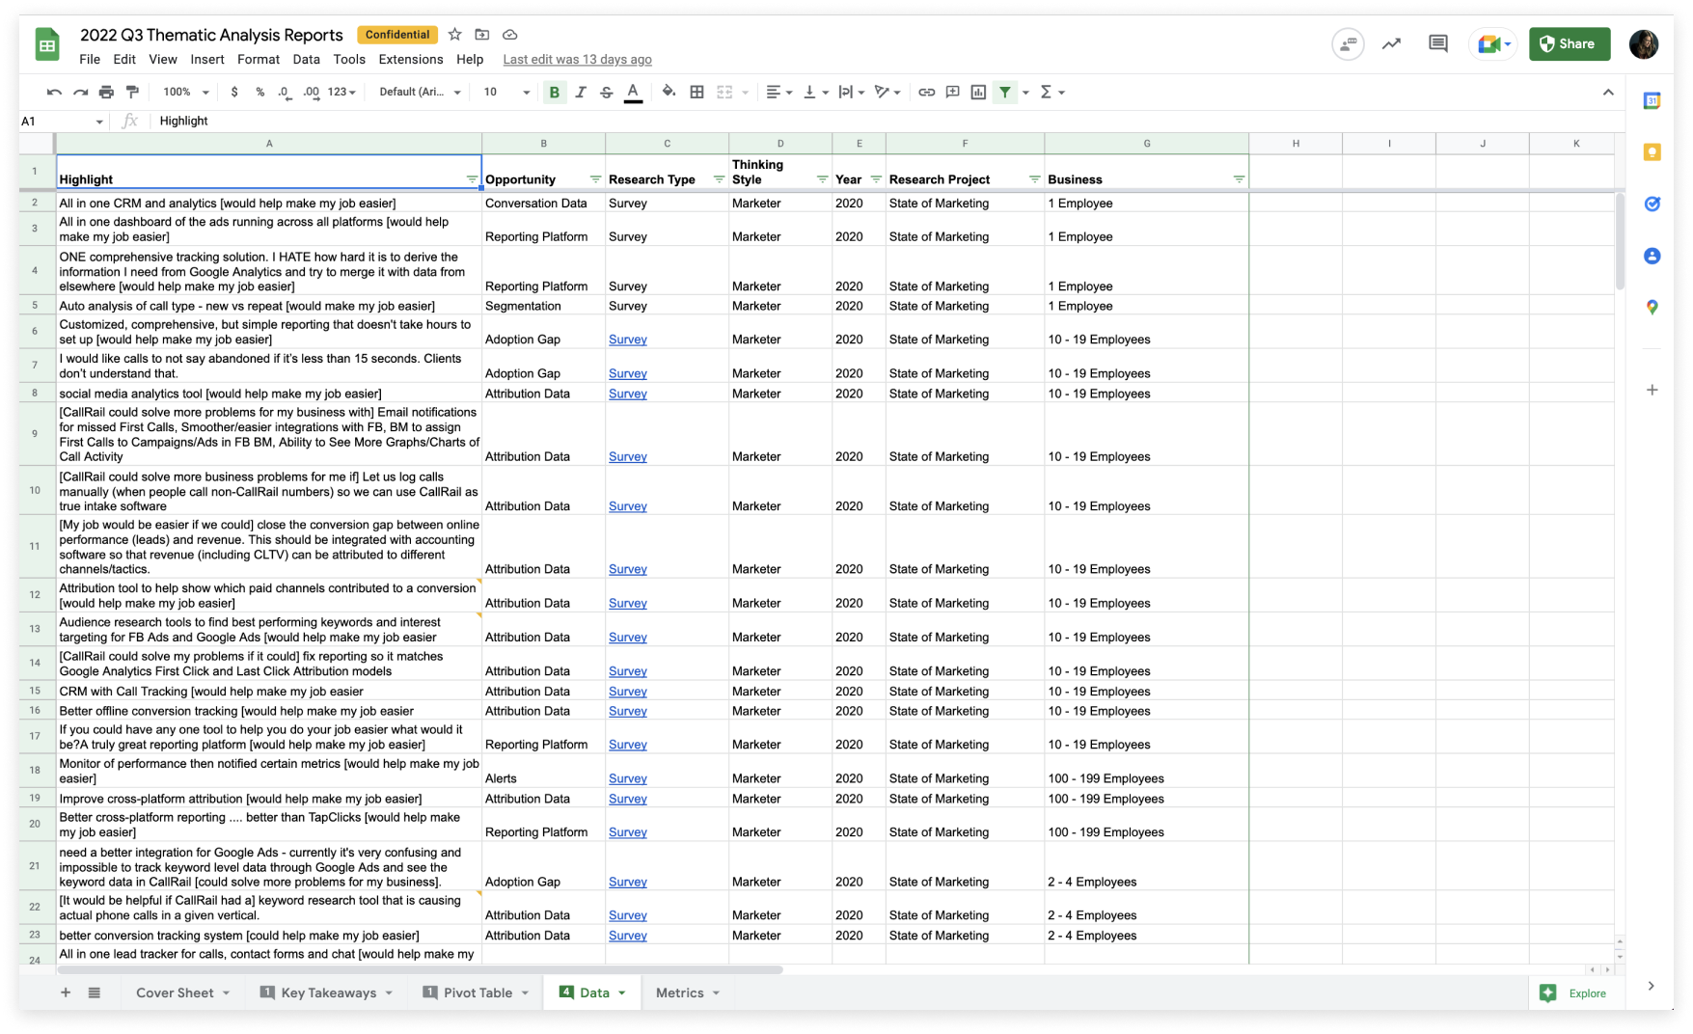Click the Name box showing A1
Viewport: 1693px width, 1034px height.
pyautogui.click(x=63, y=122)
